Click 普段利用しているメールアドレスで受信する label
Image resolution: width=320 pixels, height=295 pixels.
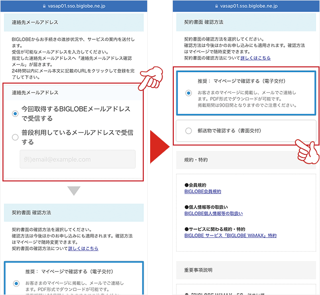77,137
